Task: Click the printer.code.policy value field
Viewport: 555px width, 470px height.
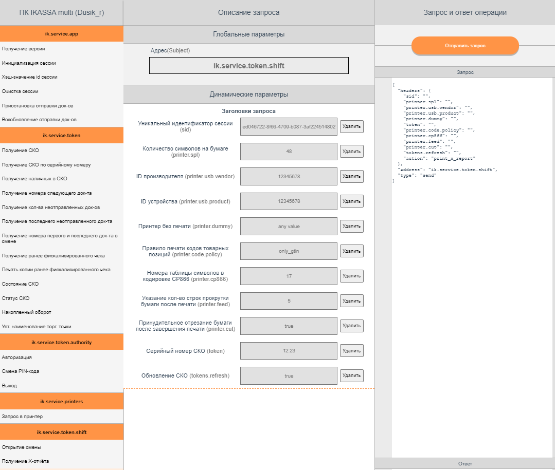Action: click(x=289, y=251)
